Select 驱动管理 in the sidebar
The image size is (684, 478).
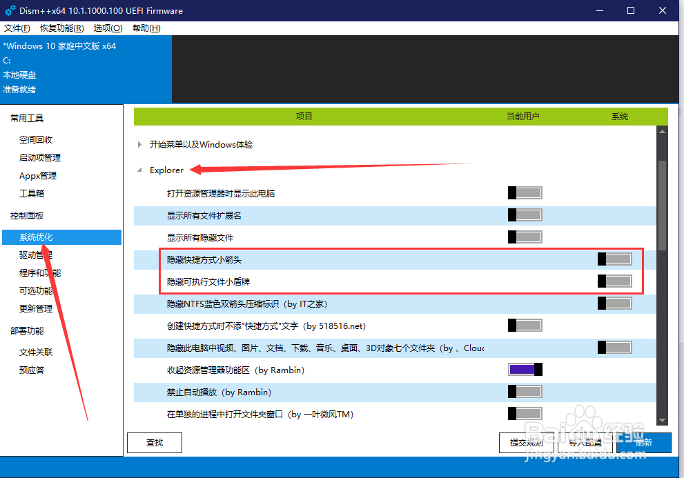[x=37, y=255]
